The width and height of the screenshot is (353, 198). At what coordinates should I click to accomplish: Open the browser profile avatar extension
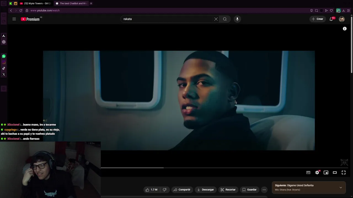click(338, 10)
